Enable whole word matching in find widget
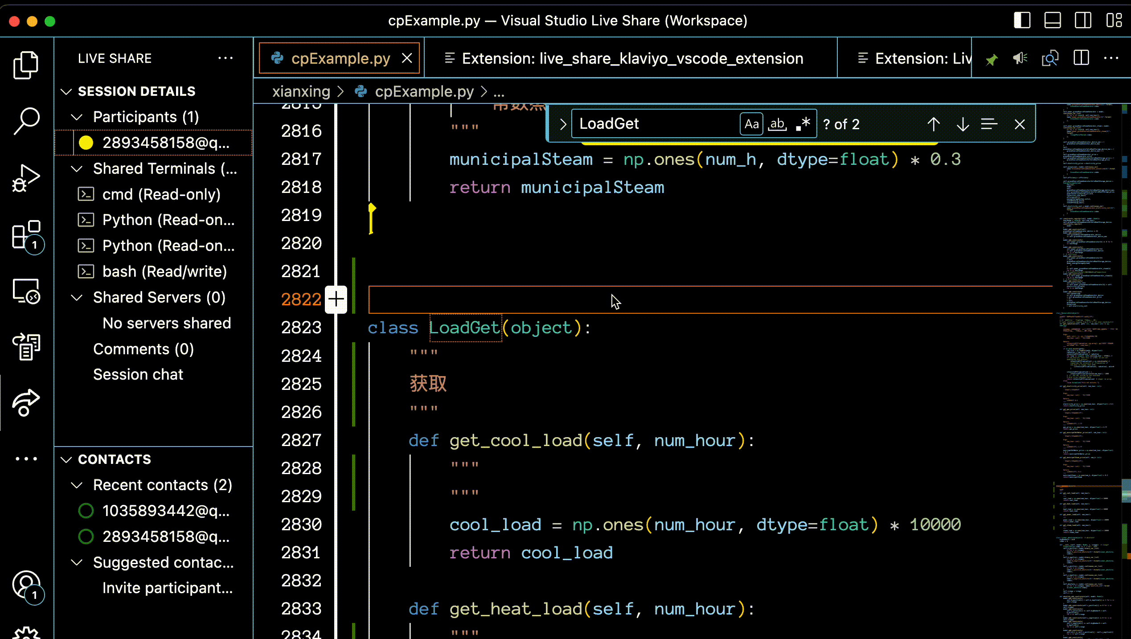 (776, 124)
